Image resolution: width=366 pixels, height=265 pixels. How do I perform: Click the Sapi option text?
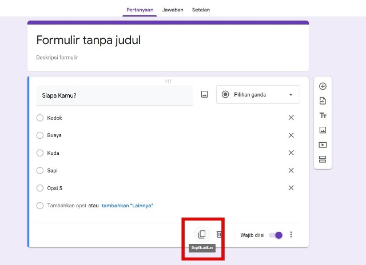(52, 171)
